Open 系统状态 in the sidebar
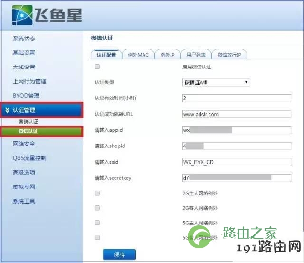The image size is (304, 263). [x=24, y=39]
